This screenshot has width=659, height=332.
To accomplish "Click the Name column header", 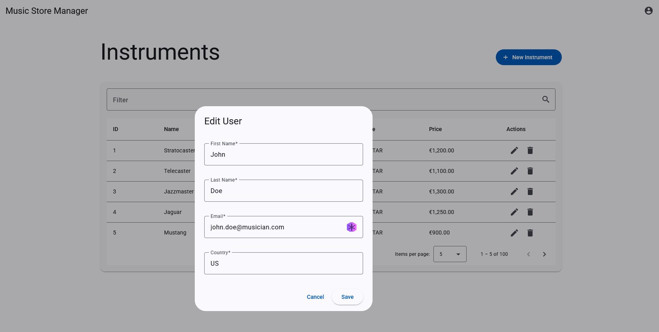I will (x=171, y=129).
